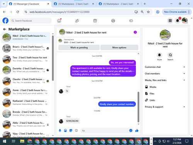Screen dimensions: 193x145
Task: Open the volume control in system tray
Action: tap(168, 141)
